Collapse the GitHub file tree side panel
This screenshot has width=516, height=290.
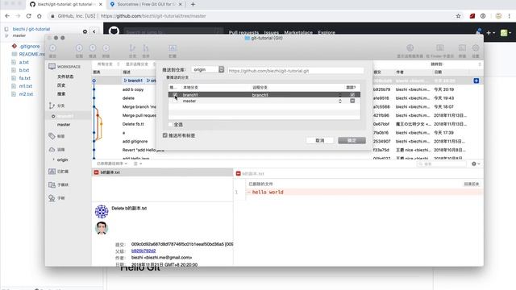[94, 31]
